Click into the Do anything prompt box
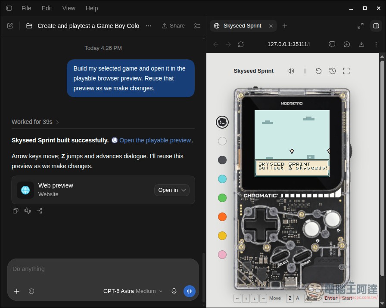 (103, 269)
